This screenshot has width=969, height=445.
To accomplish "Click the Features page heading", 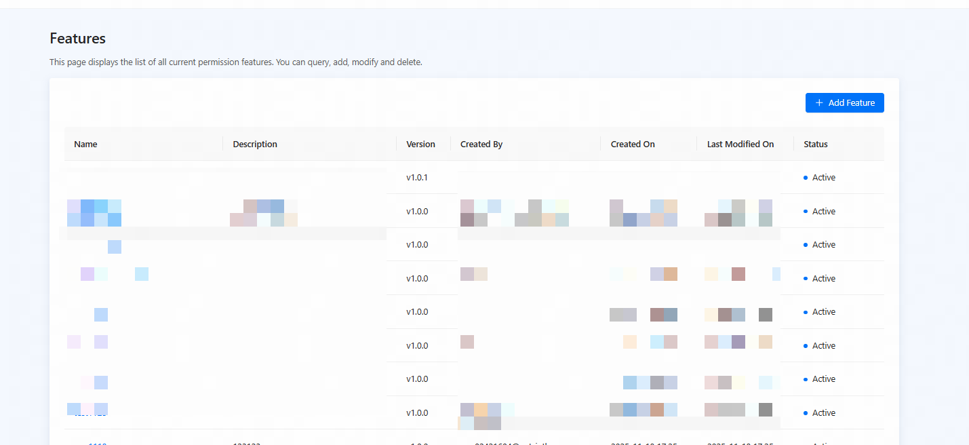I will click(x=78, y=39).
